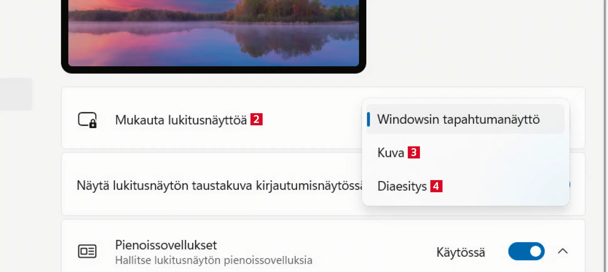This screenshot has width=608, height=272.
Task: Turn off the Pienoissovellukset toggle
Action: coord(526,251)
